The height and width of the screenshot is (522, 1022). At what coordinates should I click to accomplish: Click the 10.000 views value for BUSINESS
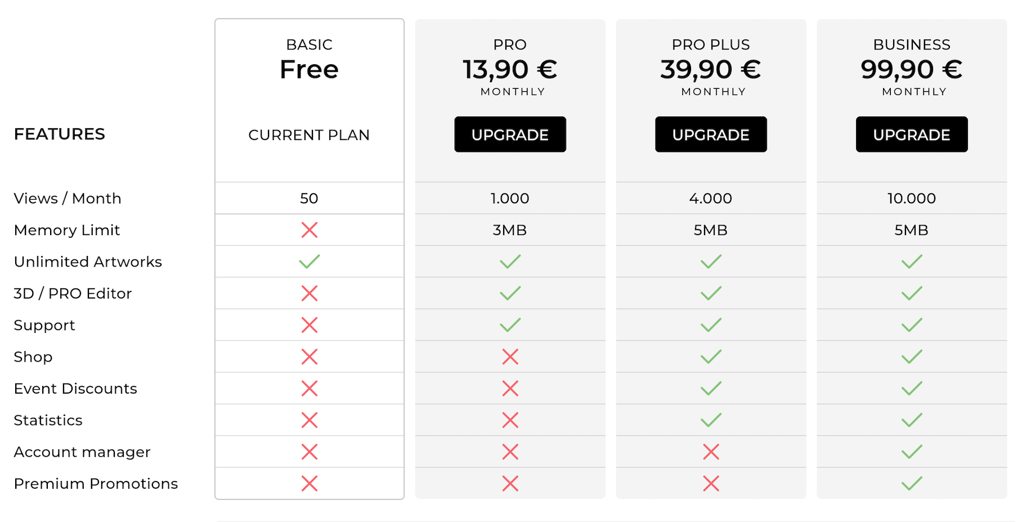pyautogui.click(x=912, y=198)
